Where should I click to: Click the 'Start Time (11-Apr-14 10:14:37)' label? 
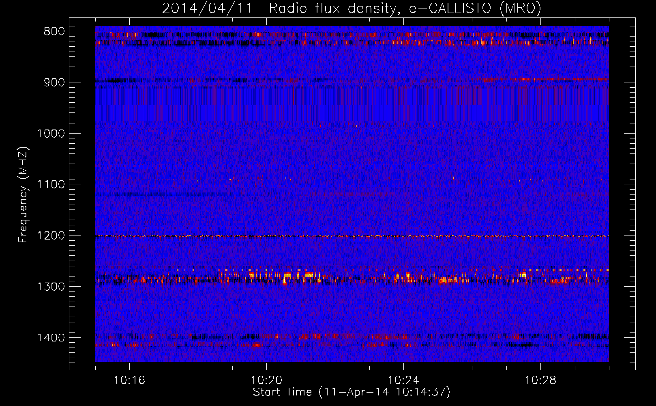coord(352,392)
